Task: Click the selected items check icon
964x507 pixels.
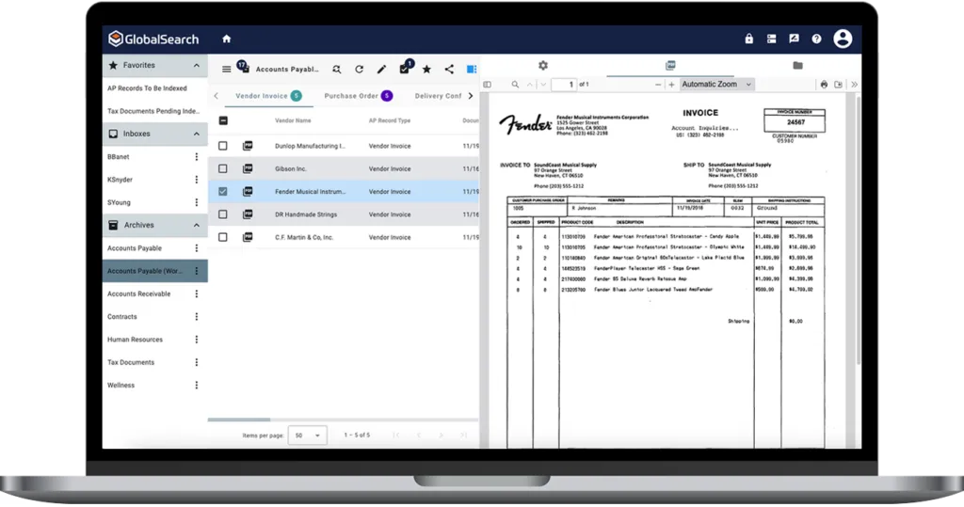Action: [x=405, y=69]
